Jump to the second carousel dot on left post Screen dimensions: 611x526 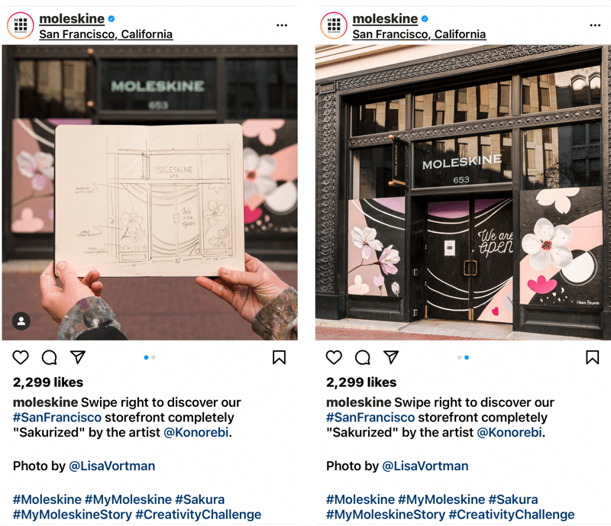coord(154,357)
